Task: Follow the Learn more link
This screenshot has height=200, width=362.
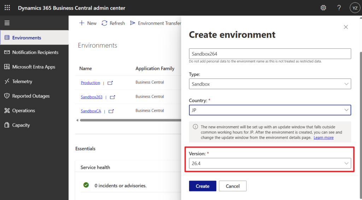Action: pos(323,137)
